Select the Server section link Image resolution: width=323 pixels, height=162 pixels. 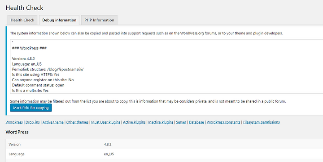coord(181,122)
